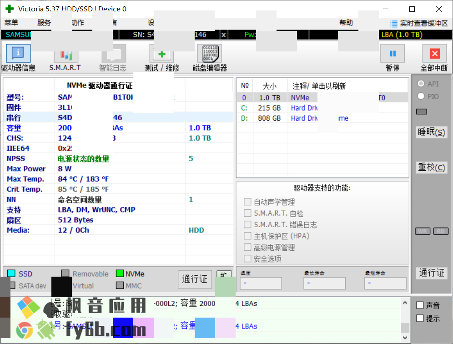Toggle the S.M.A.R.T. self-test (自检) checkbox

point(247,213)
